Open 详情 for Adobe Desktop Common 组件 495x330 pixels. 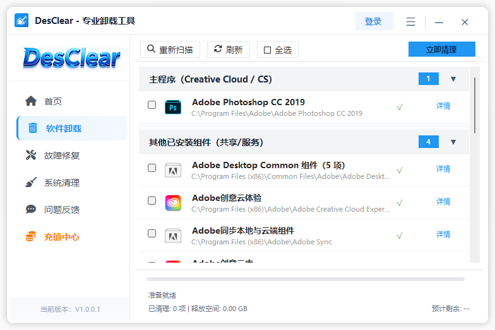443,169
